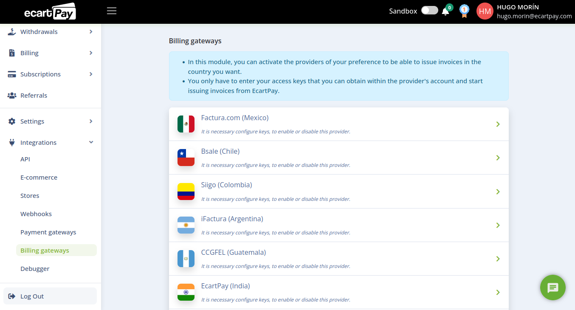The height and width of the screenshot is (310, 575).
Task: Click the Integrations plug icon
Action: tap(12, 142)
